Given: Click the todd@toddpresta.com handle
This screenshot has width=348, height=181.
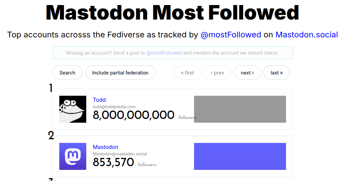Looking at the screenshot, I should click(x=114, y=107).
